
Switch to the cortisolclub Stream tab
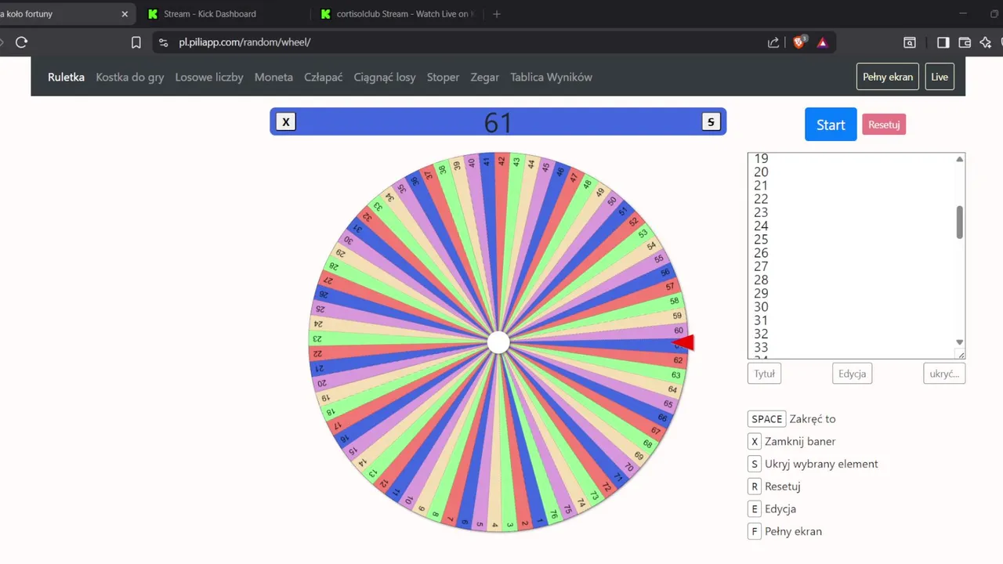click(398, 14)
